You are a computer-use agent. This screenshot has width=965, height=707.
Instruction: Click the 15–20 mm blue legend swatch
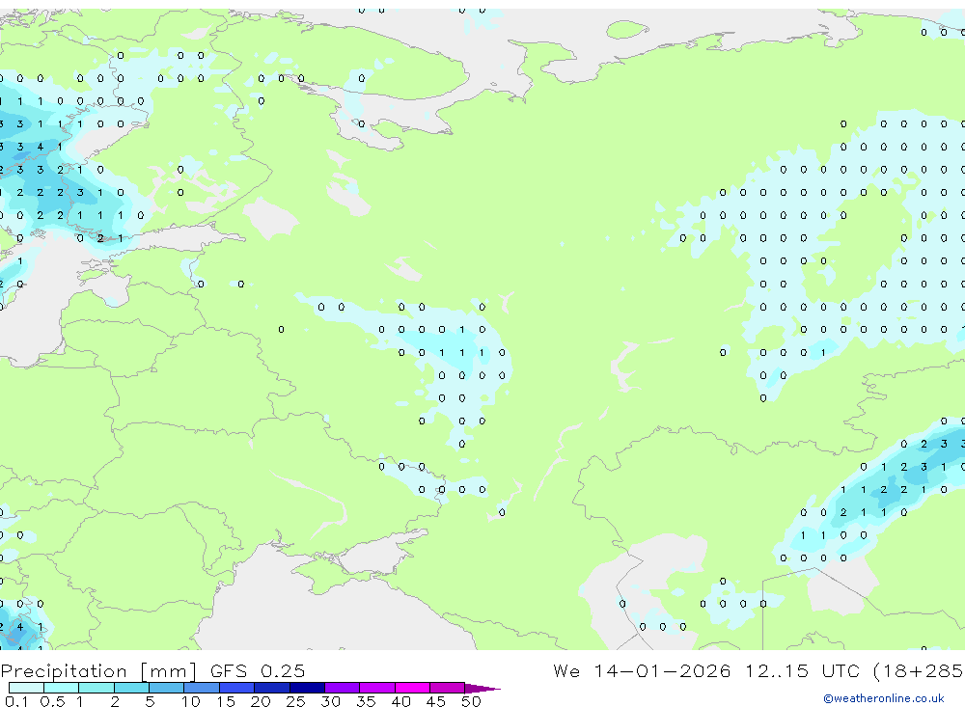[237, 688]
